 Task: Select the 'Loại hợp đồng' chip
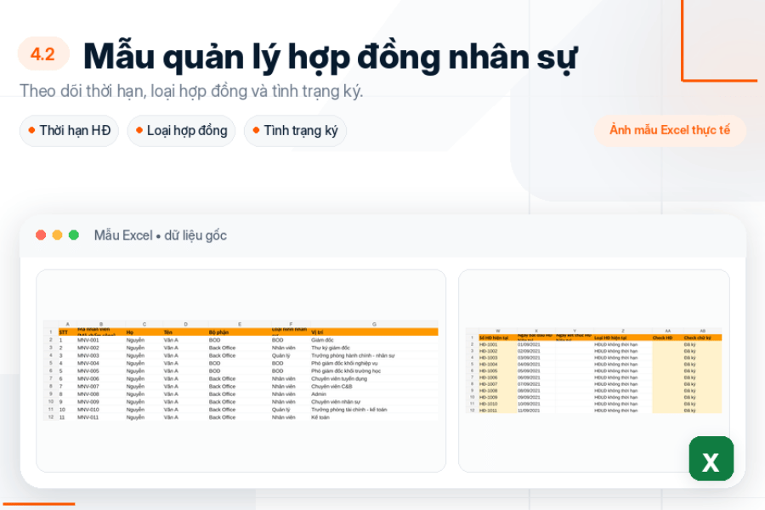coord(182,131)
